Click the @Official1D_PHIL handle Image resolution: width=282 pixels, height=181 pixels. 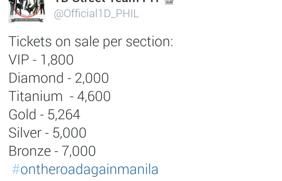coord(96,14)
